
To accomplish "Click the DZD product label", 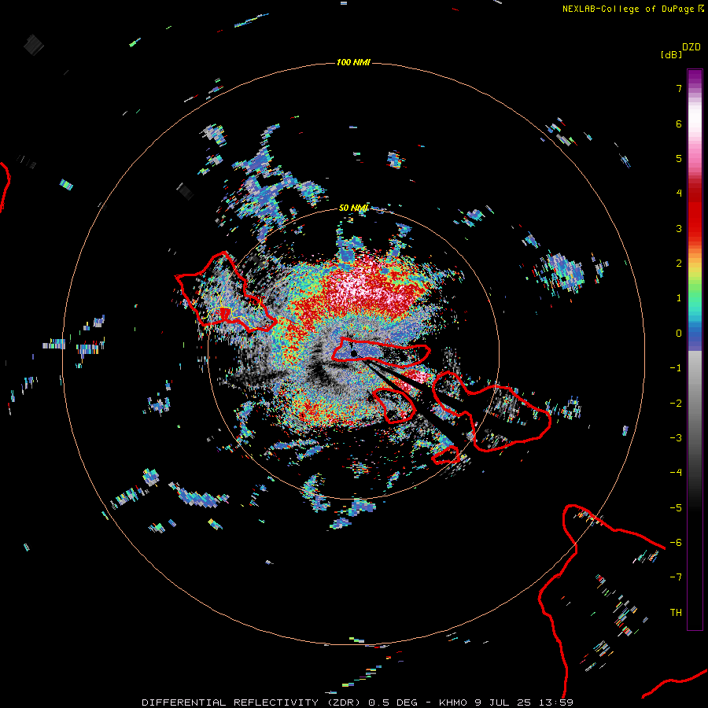I will click(x=691, y=47).
